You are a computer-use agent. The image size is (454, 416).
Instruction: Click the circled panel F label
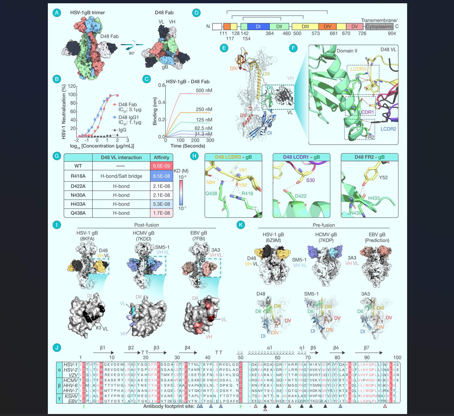click(x=293, y=48)
